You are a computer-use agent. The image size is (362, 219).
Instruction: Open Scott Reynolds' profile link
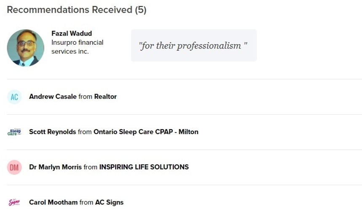52,132
